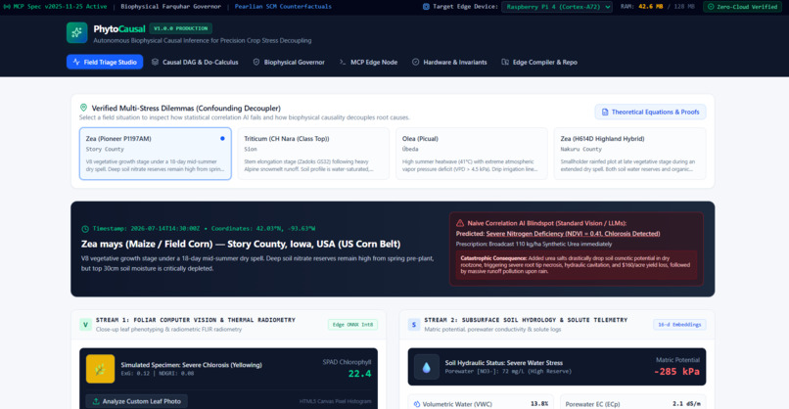Click Analyze Custom Leaf Photo button
789x409 pixels.
click(x=136, y=401)
